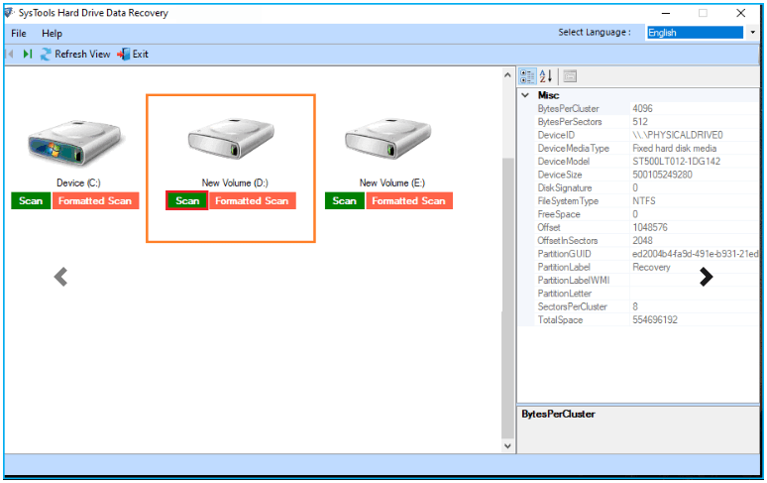Click the BytesPerCluster description heading

click(558, 414)
